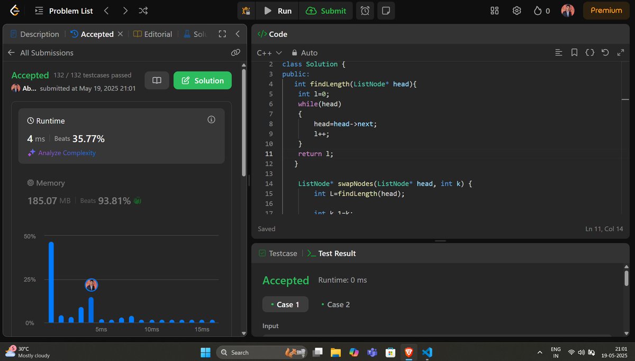
Task: Click the Auto lock indicator
Action: [305, 53]
